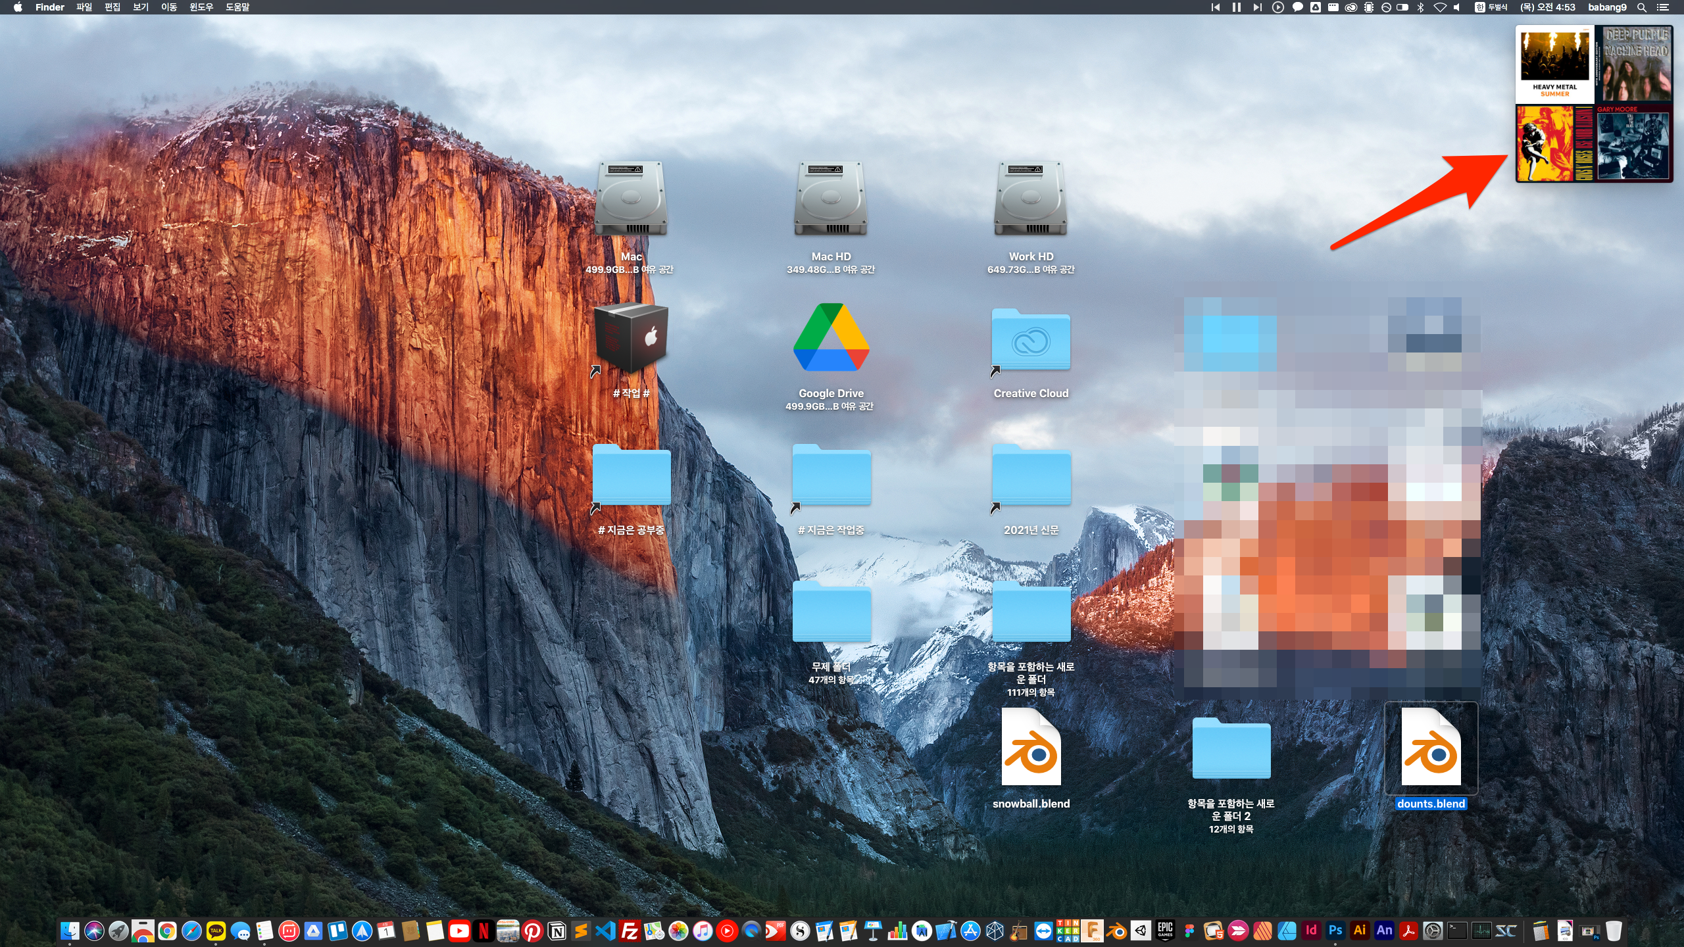
Task: Open the 보기 menu
Action: click(x=141, y=7)
